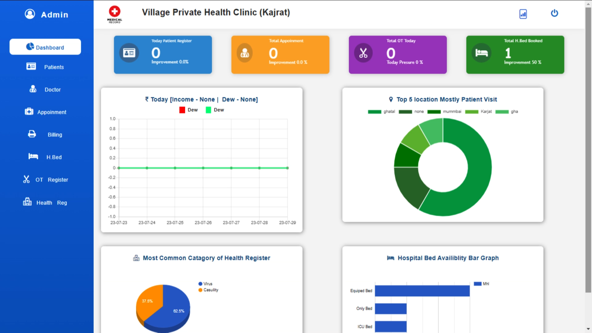Click the Medical Record logo

pos(114,14)
